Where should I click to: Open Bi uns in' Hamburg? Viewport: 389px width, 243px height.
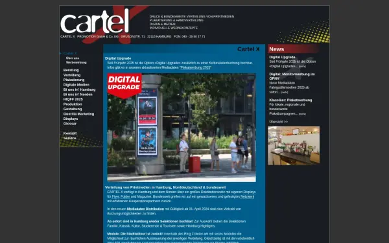click(79, 89)
